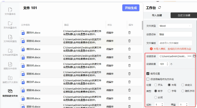This screenshot has width=197, height=108.
Task: Select the 时间 type radio button
Action: 156,98
